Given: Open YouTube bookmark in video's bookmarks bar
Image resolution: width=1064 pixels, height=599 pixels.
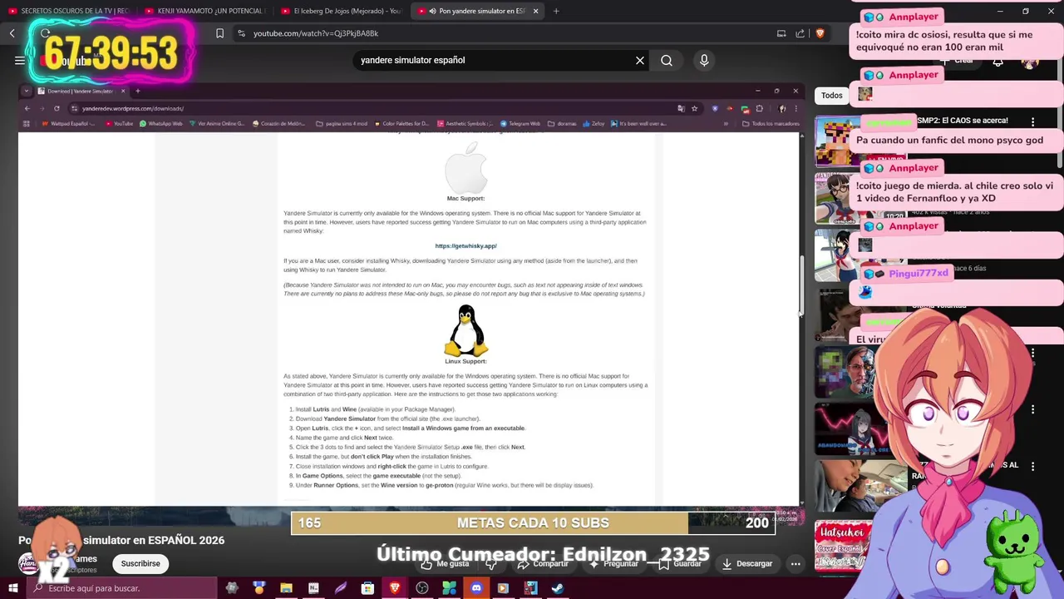Looking at the screenshot, I should (x=119, y=123).
